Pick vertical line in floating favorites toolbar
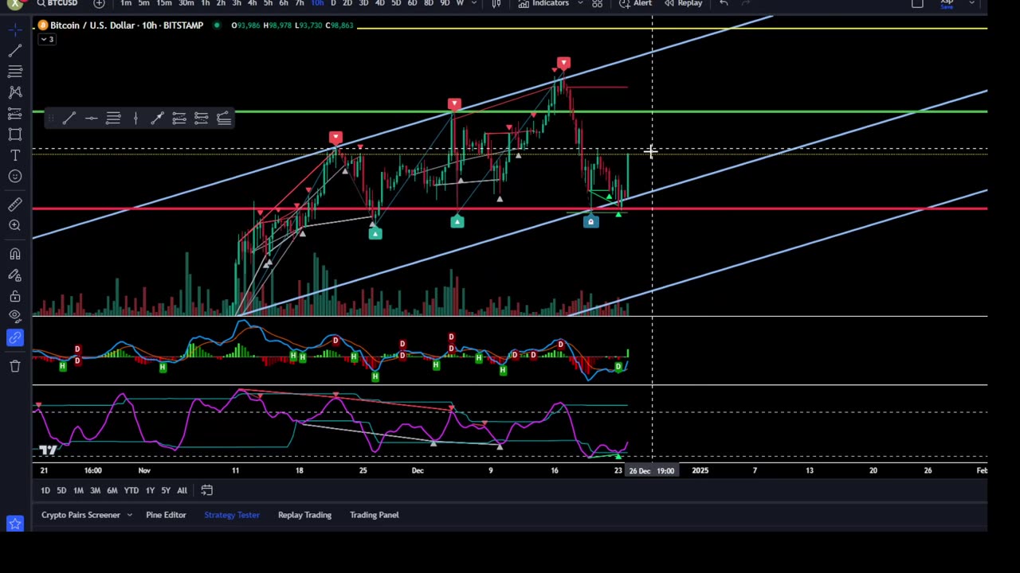1020x573 pixels. pos(135,119)
